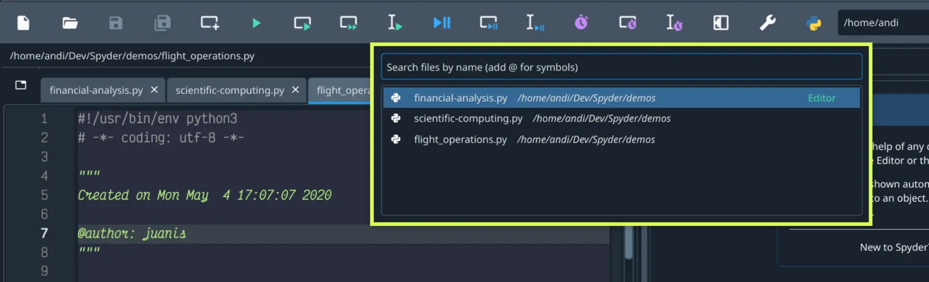Run cell and advance to next
Viewport: 929px width, 282px height.
point(348,23)
